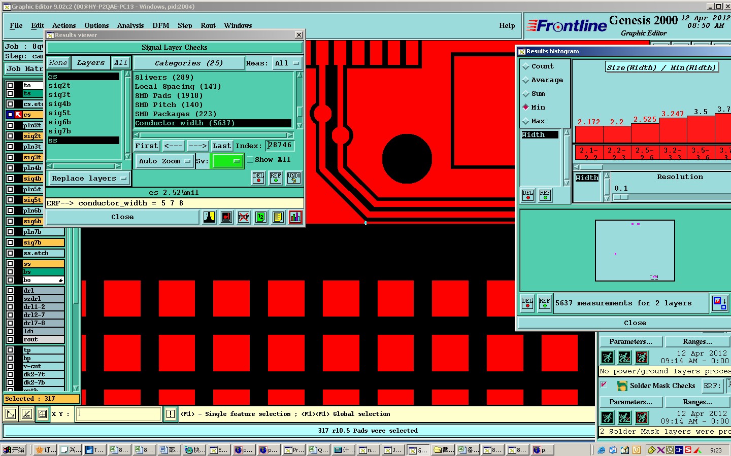Select the Min radio option in histogram
The width and height of the screenshot is (731, 456).
point(526,108)
